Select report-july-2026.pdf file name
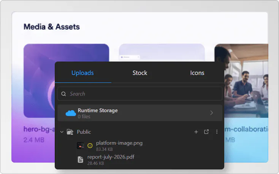279x174 pixels. (x=111, y=157)
